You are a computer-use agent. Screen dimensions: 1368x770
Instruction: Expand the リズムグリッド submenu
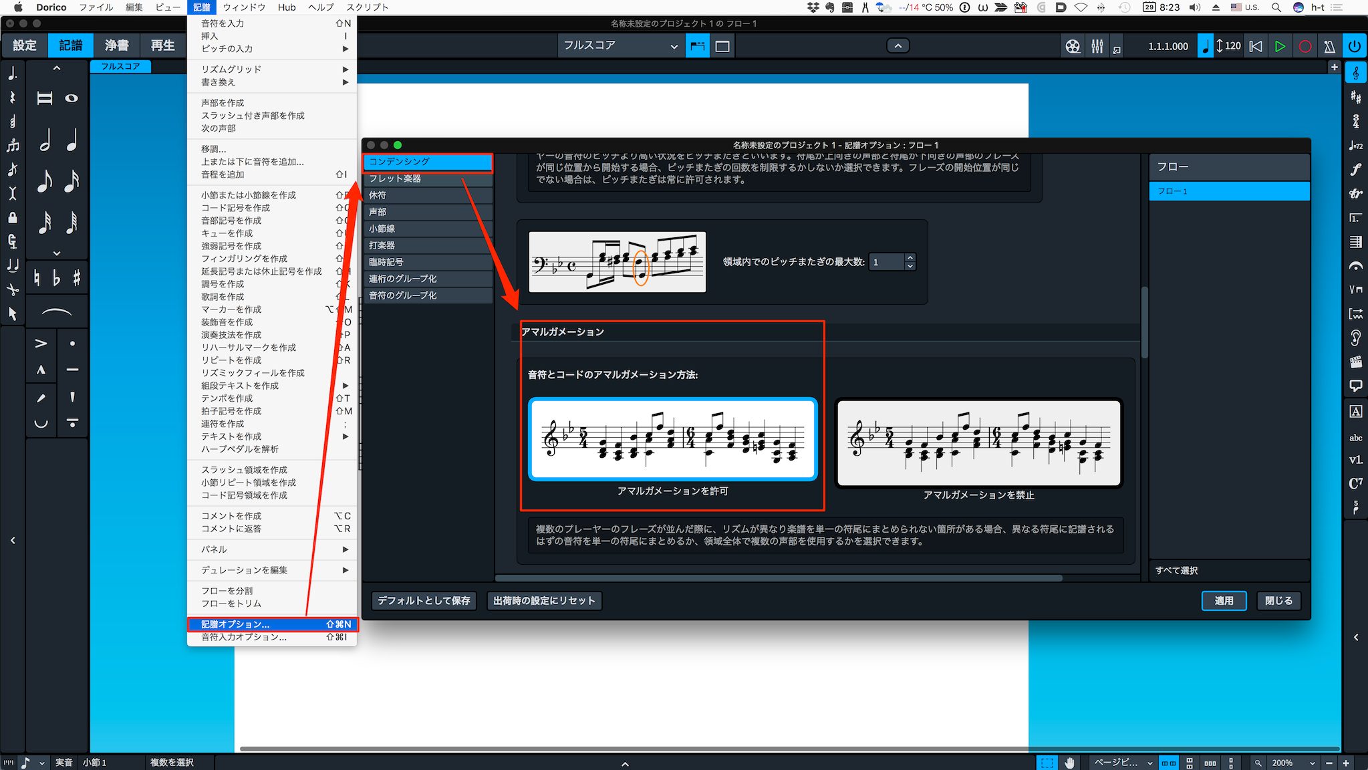(272, 70)
